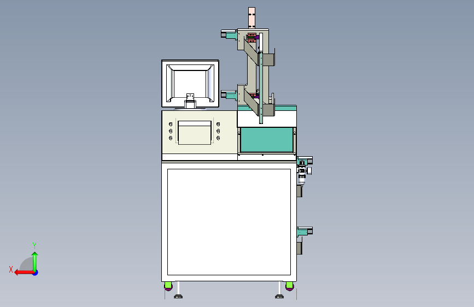Select the top-right knob on the control panel
Viewport: 474px width, 307px height.
tap(218, 124)
